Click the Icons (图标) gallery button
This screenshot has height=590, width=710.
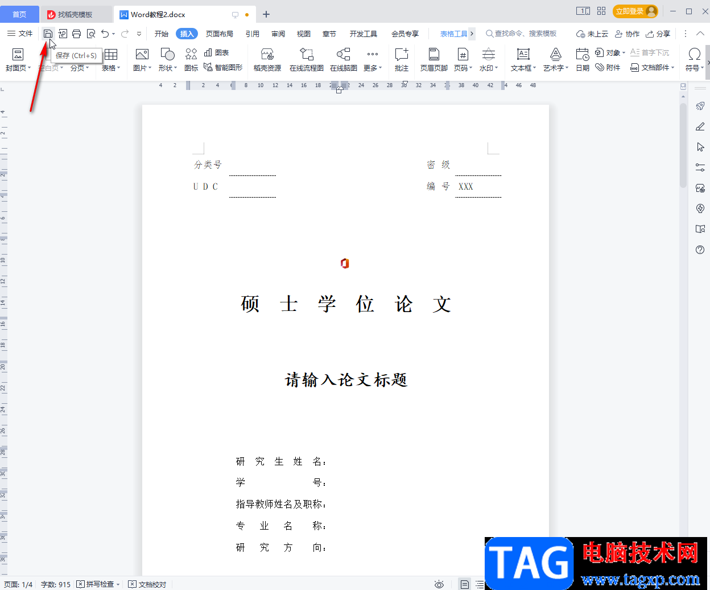click(191, 60)
